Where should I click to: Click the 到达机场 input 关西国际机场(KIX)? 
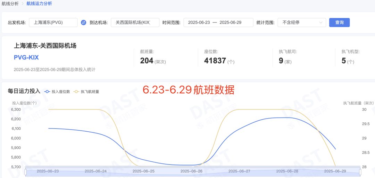coord(135,22)
